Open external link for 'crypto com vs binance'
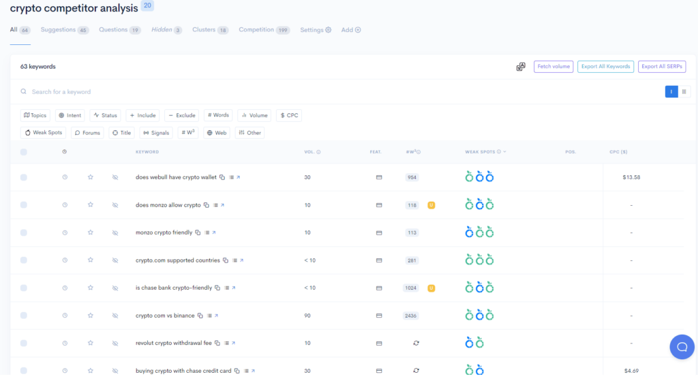698x381 pixels. (x=216, y=316)
